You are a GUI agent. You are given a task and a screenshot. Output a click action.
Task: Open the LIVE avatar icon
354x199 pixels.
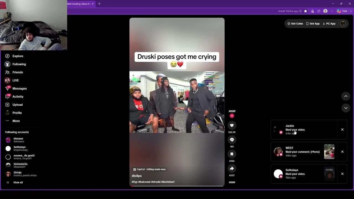[x=7, y=80]
